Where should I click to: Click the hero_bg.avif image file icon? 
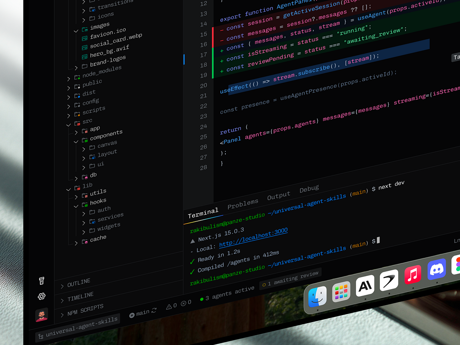pos(84,57)
